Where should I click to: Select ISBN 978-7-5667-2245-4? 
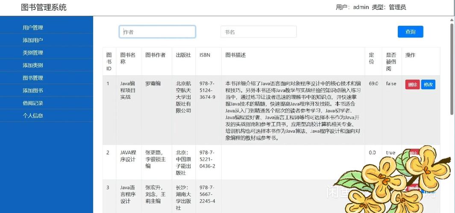207,194
